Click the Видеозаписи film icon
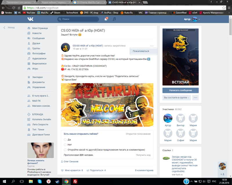This screenshot has height=185, width=232. tap(29, 64)
